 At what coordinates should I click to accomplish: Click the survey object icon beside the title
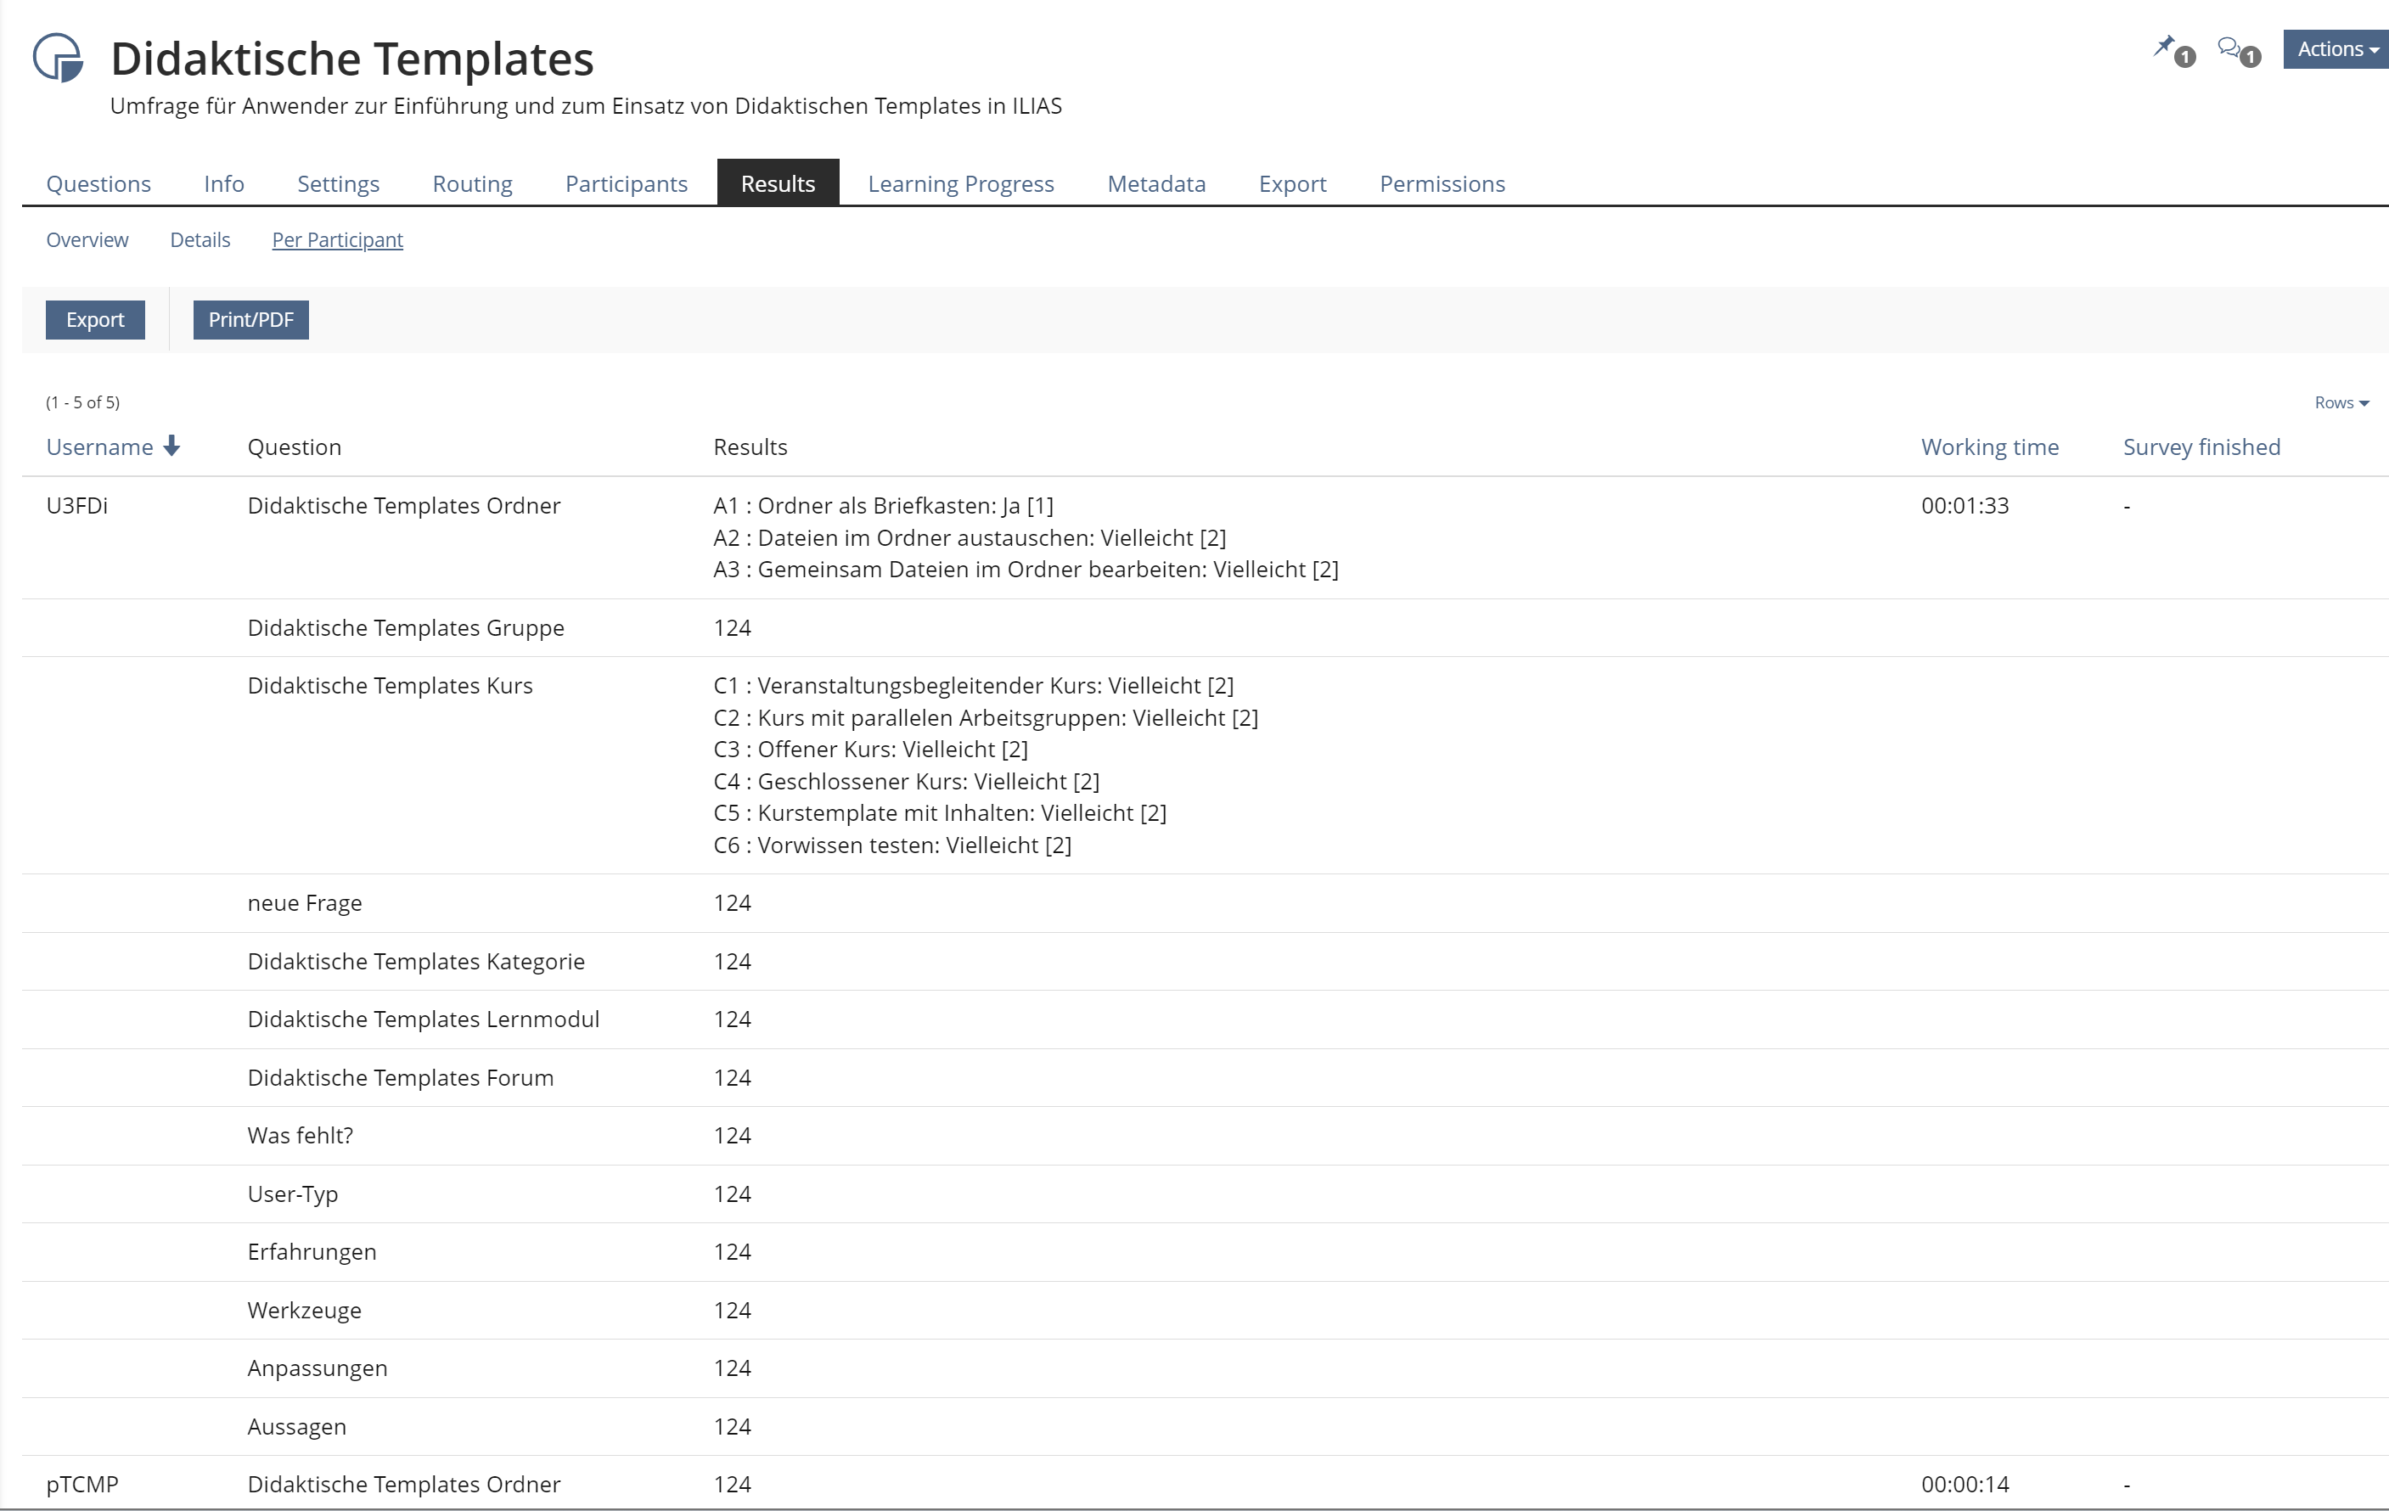(58, 58)
